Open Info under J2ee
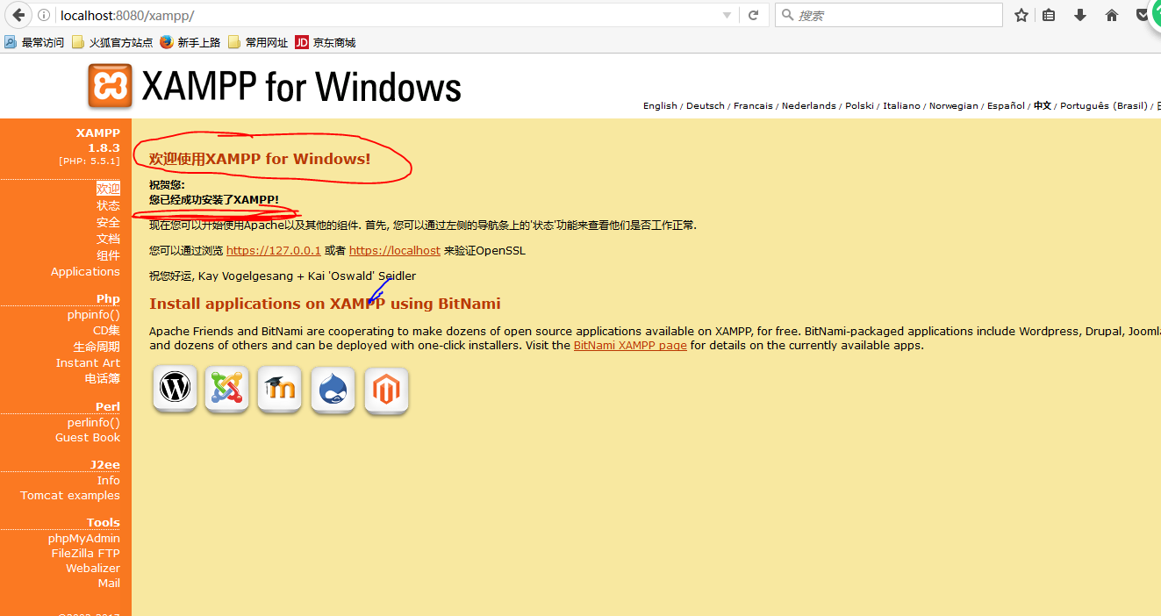 [x=109, y=481]
